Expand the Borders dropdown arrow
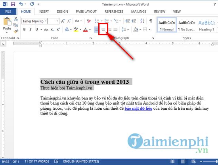 (x=149, y=30)
